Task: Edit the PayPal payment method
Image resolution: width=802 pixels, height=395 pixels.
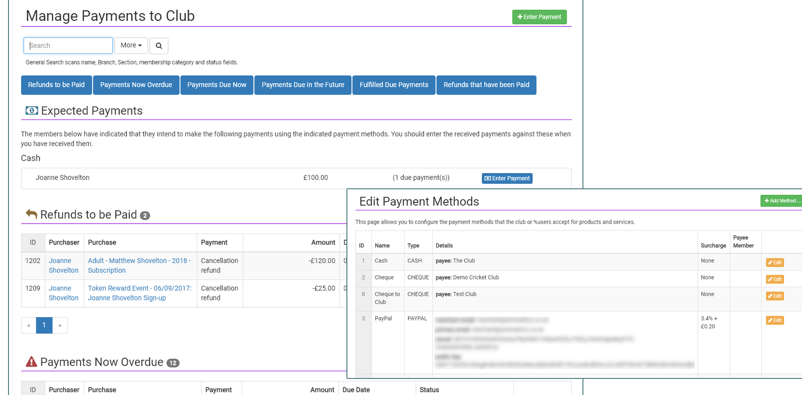Action: 775,320
